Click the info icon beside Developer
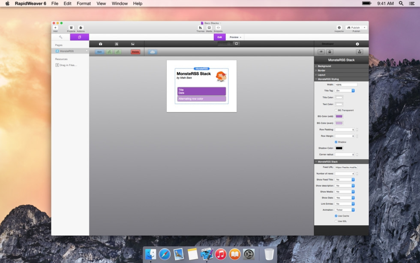Image resolution: width=420 pixels, height=263 pixels. point(357,44)
